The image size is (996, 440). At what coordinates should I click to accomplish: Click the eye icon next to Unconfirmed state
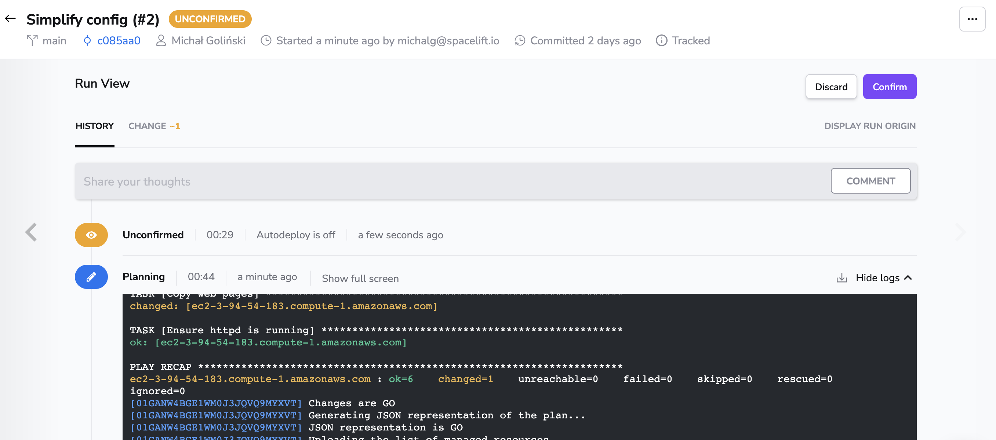pos(91,235)
